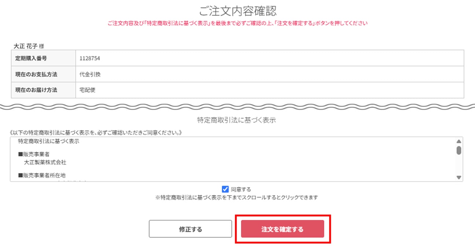Uncheck the 同意する checkbox
This screenshot has width=475, height=247.
point(226,189)
